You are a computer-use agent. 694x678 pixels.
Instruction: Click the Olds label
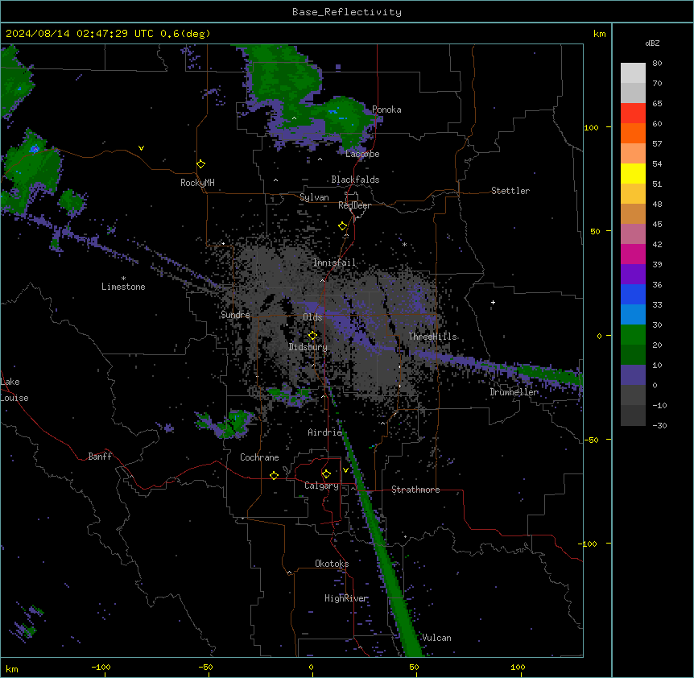pyautogui.click(x=312, y=317)
